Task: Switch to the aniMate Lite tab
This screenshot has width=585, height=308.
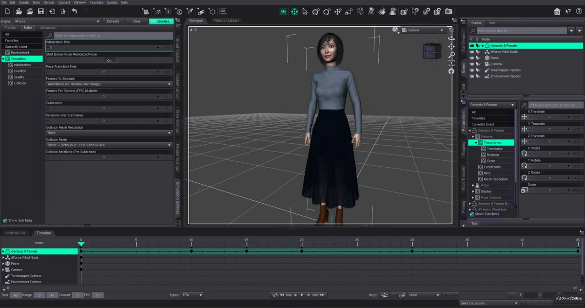Action: click(x=16, y=233)
